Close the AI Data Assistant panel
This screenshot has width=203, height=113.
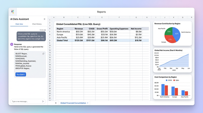(44, 19)
